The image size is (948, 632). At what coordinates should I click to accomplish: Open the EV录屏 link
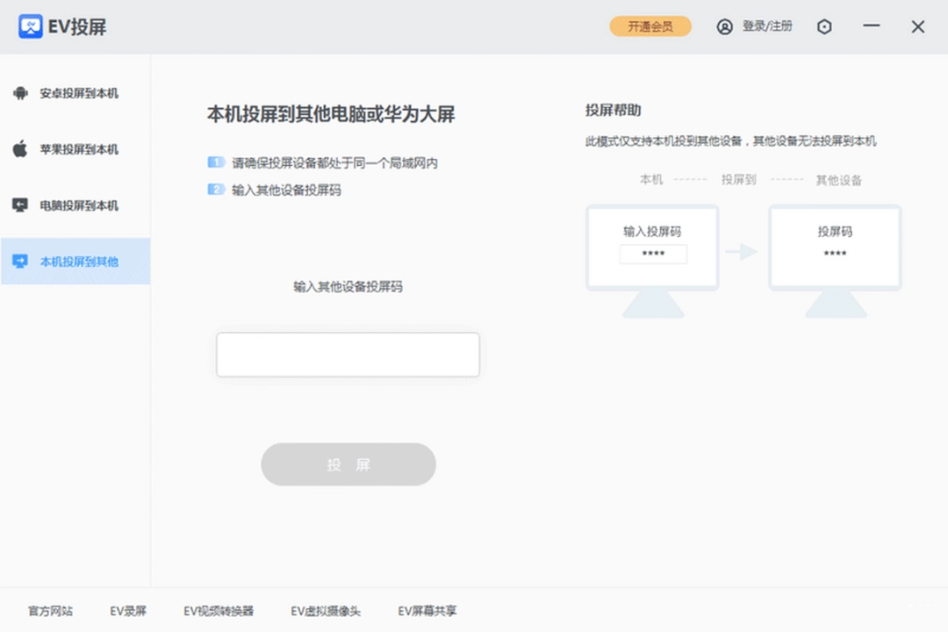pyautogui.click(x=128, y=611)
